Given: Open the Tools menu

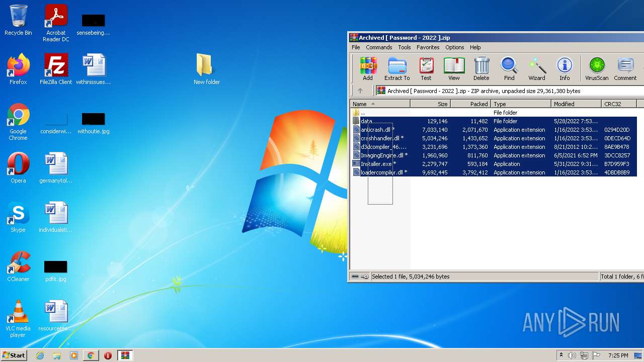Looking at the screenshot, I should tap(405, 47).
